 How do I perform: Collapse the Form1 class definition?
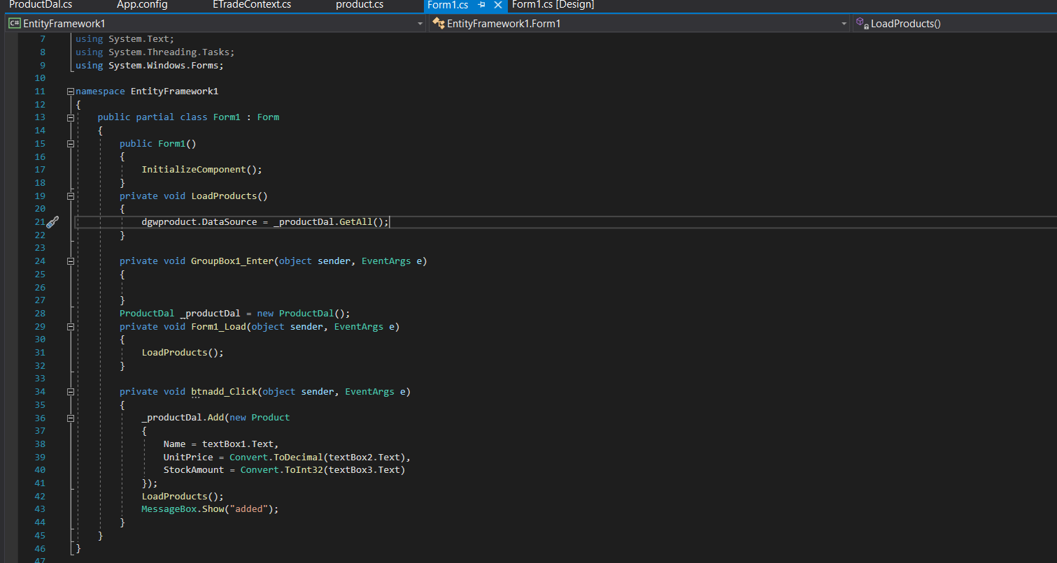[x=70, y=117]
